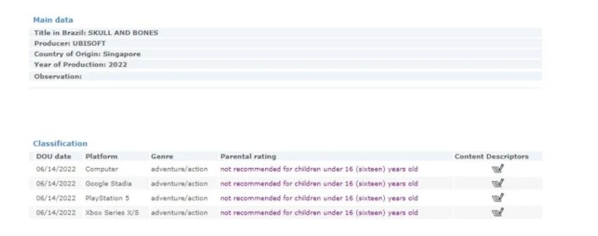
Task: Click the Parental rating column header
Action: 248,156
